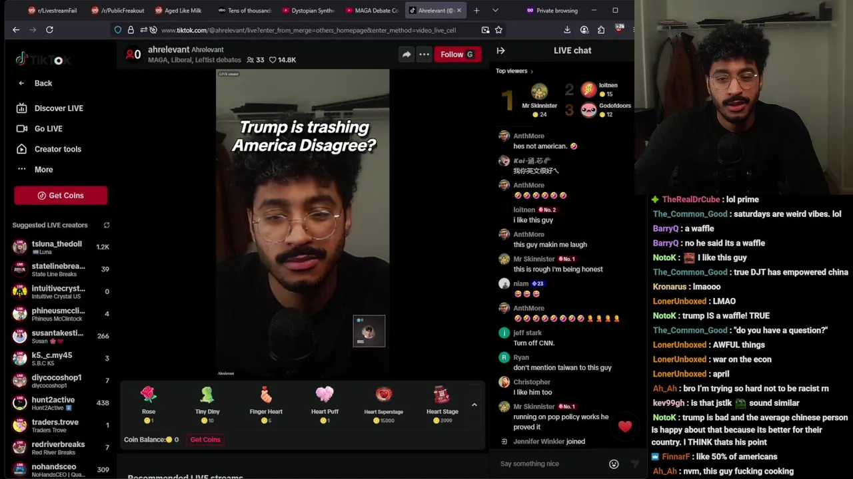Image resolution: width=853 pixels, height=479 pixels.
Task: Click the save to Pocket address bar icon
Action: [x=485, y=30]
